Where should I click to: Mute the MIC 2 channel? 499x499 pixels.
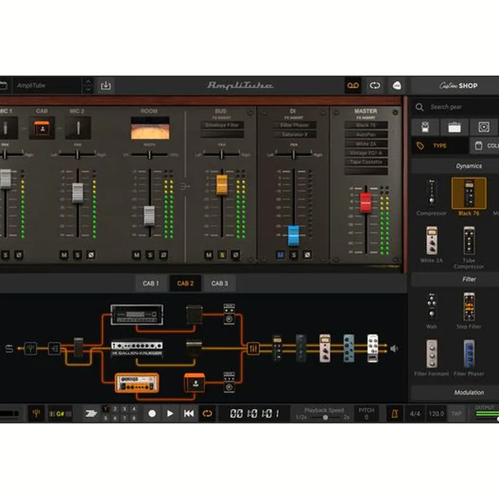[64, 255]
